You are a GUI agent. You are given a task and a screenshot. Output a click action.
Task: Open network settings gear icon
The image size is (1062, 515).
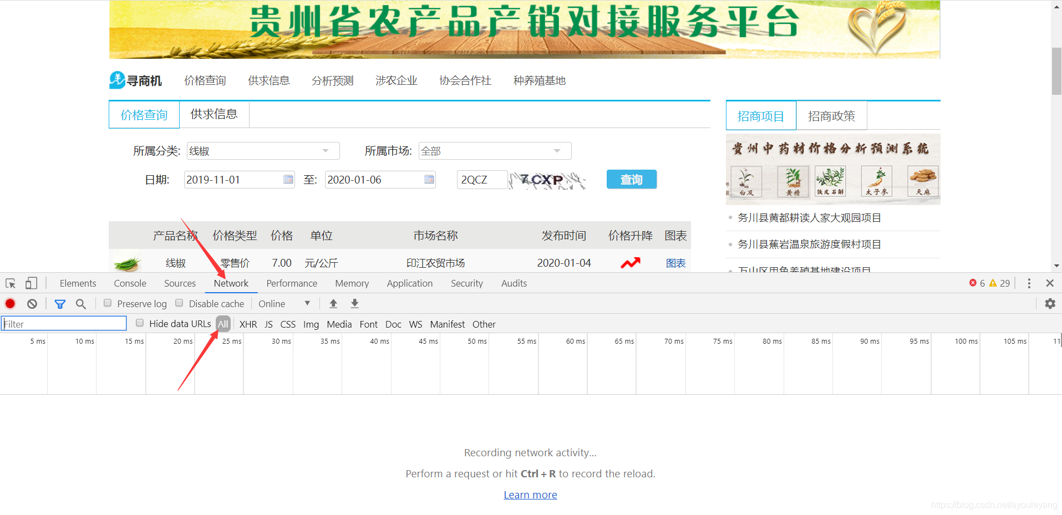[x=1050, y=304]
